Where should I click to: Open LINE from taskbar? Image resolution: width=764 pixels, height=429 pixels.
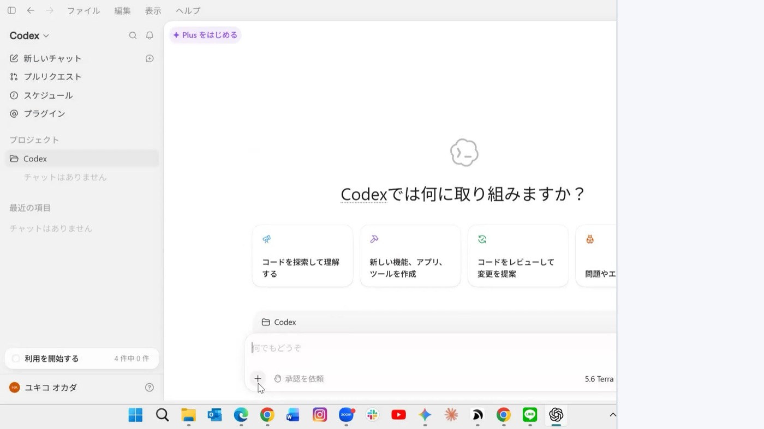coord(530,415)
